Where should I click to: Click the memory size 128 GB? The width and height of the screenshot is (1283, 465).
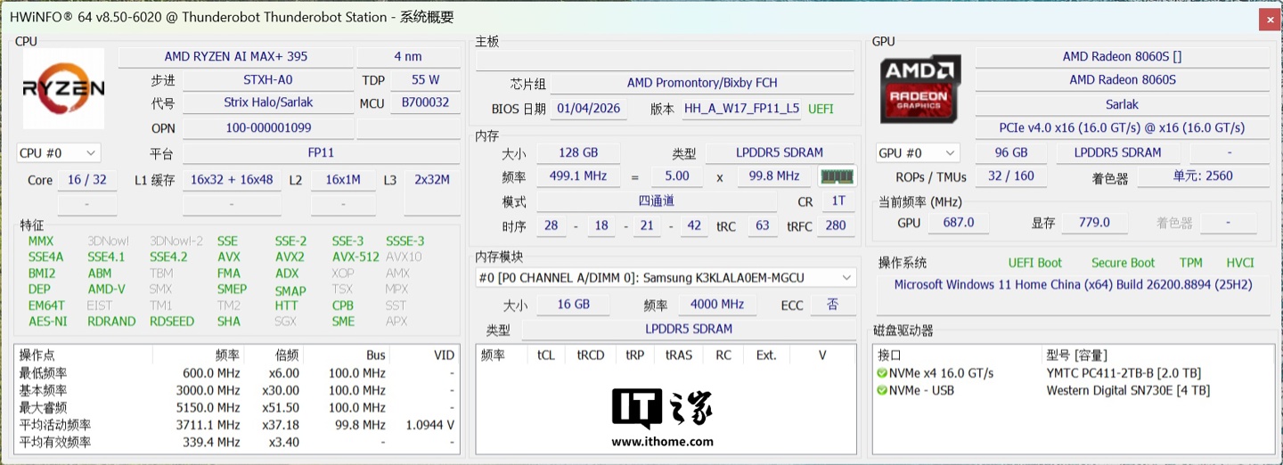pos(578,153)
